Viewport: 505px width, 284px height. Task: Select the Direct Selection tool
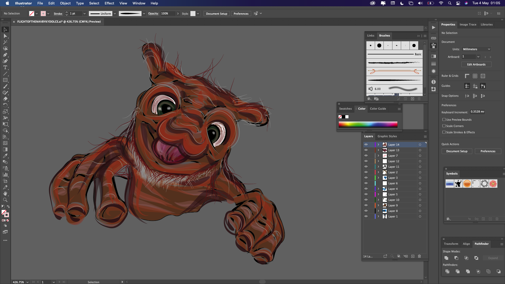[x=5, y=36]
